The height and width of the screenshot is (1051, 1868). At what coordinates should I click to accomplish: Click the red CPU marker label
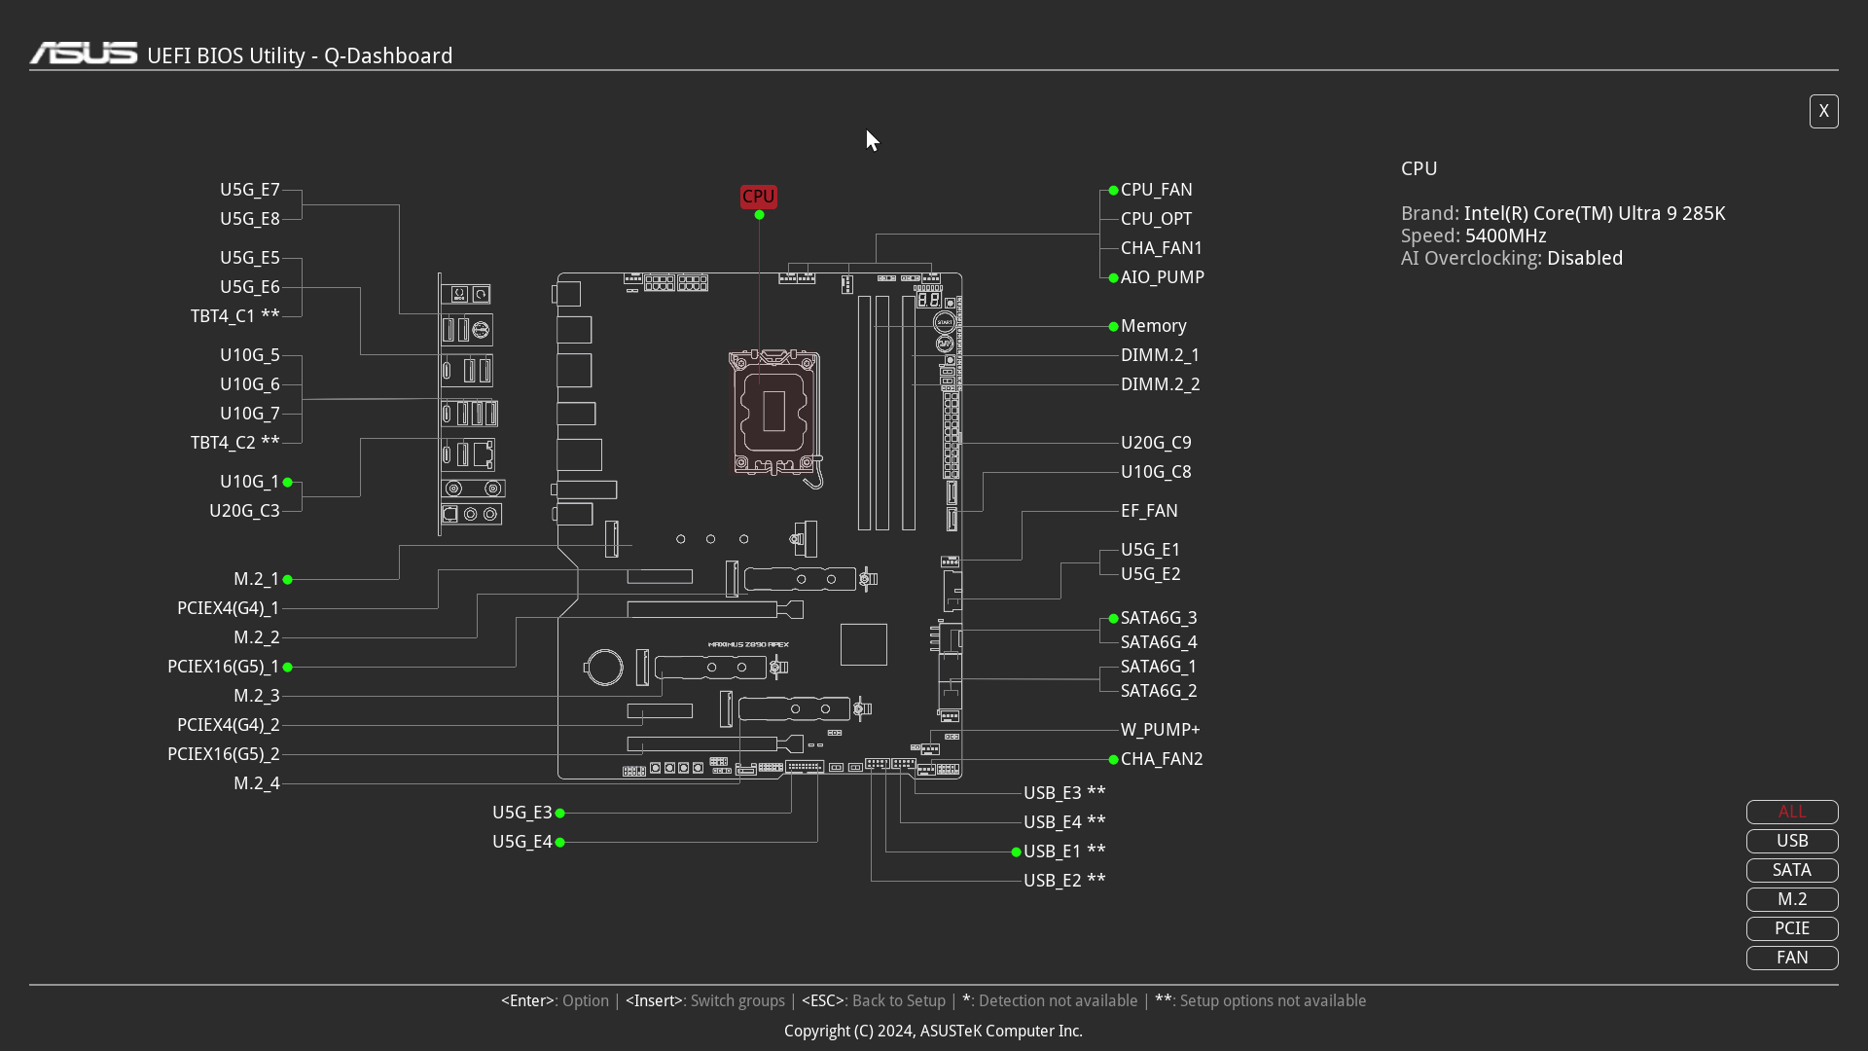click(758, 197)
